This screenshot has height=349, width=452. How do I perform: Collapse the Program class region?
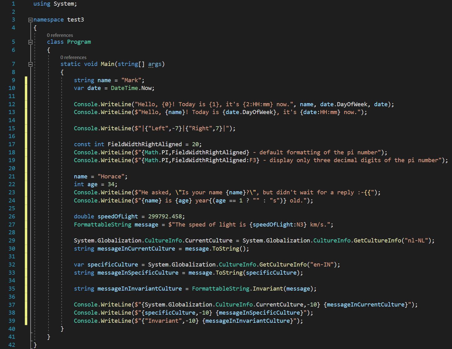pos(30,42)
